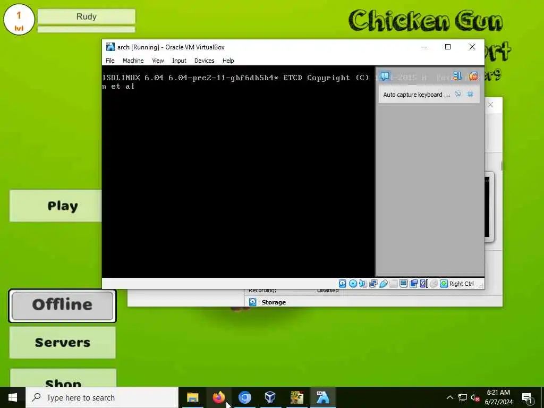Click the network adapters status icon
Image resolution: width=544 pixels, height=408 pixels.
click(373, 284)
